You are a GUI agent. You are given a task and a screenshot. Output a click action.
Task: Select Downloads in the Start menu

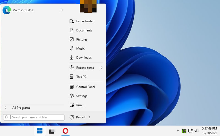[84, 58]
